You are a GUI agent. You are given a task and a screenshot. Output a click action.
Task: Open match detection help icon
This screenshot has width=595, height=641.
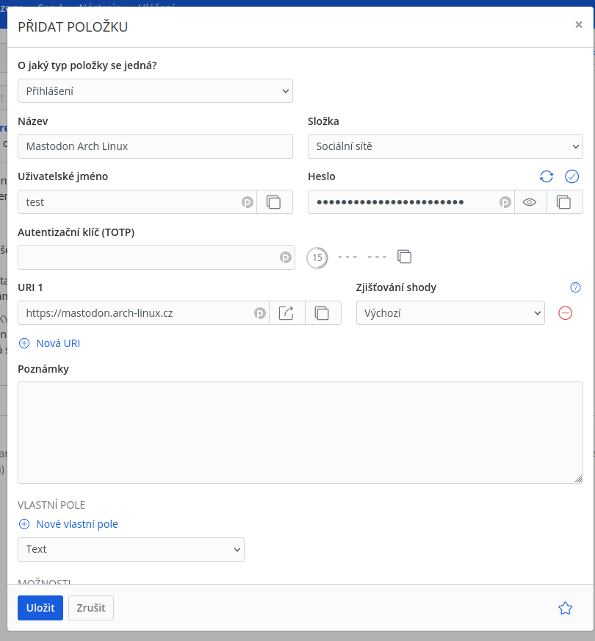(575, 287)
